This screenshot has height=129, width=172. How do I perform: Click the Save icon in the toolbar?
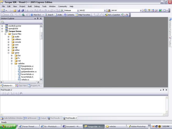[19, 10]
